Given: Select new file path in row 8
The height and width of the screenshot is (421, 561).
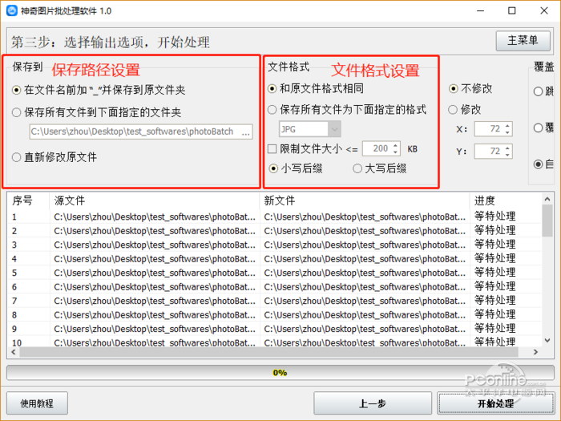Looking at the screenshot, I should click(x=365, y=315).
